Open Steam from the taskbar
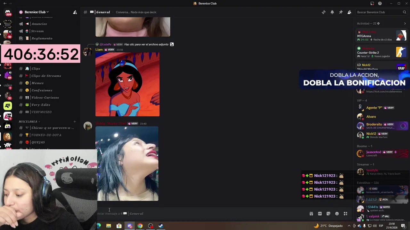 click(x=161, y=226)
